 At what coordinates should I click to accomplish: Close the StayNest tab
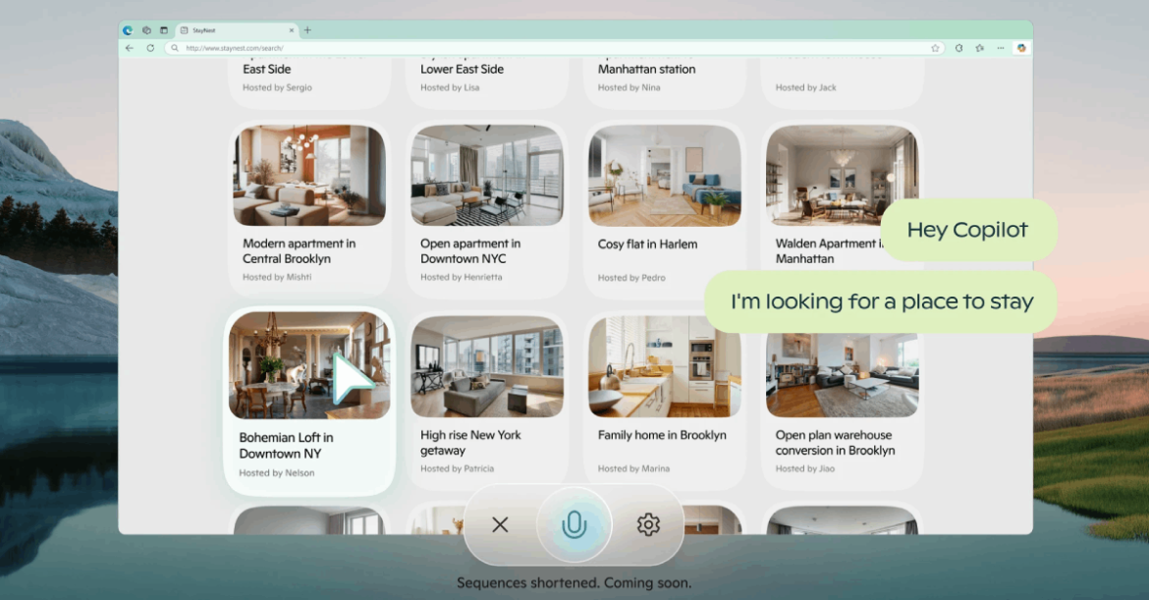(x=292, y=30)
